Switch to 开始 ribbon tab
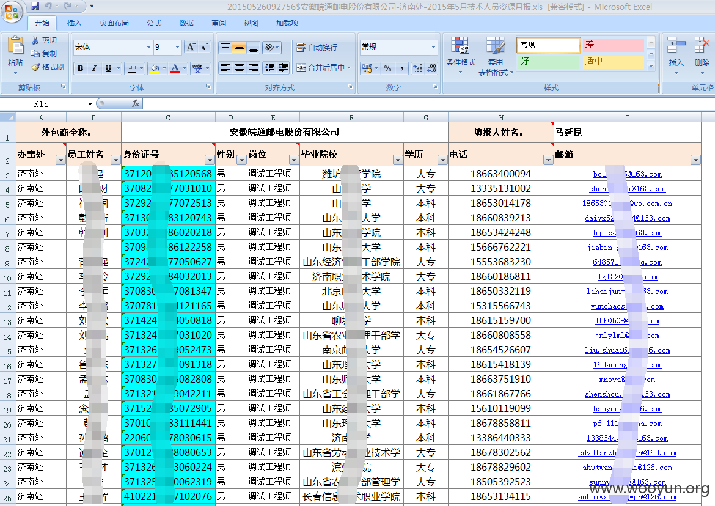Image resolution: width=715 pixels, height=506 pixels. 42,23
